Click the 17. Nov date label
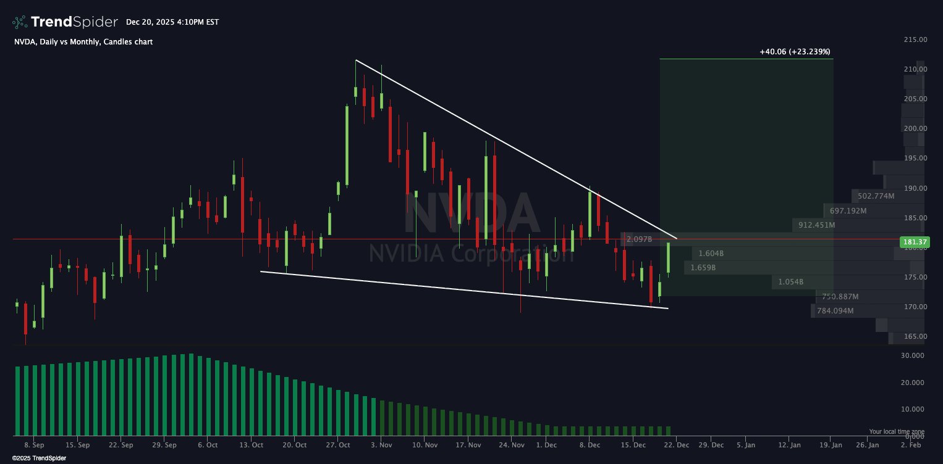This screenshot has height=464, width=943. click(x=468, y=445)
